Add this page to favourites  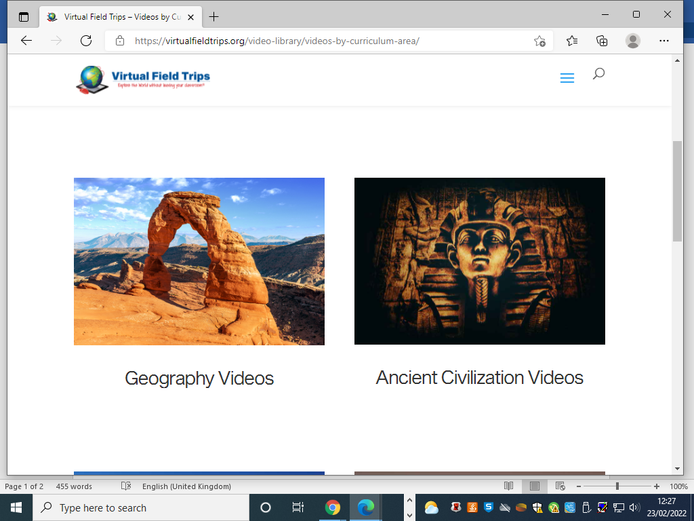539,41
